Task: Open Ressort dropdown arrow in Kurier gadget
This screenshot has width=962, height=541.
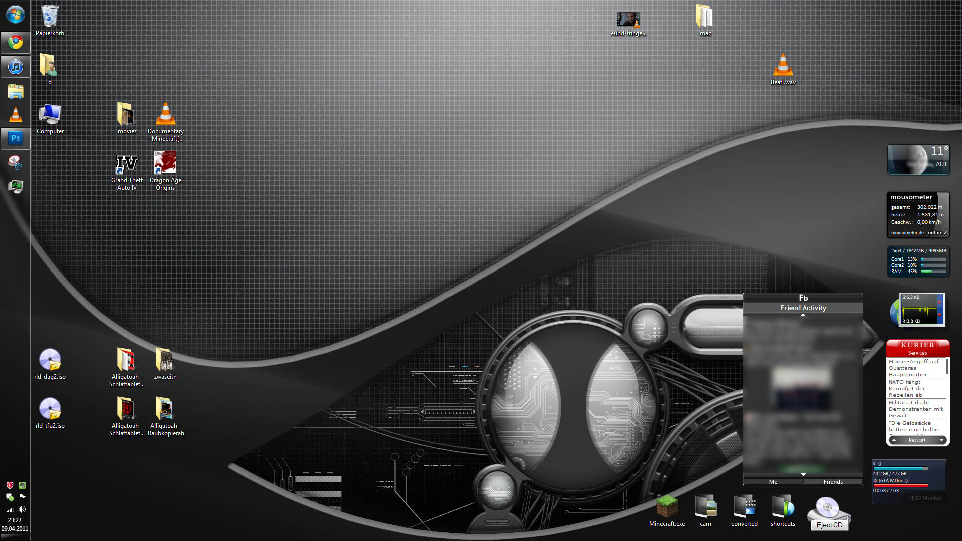Action: [x=941, y=440]
